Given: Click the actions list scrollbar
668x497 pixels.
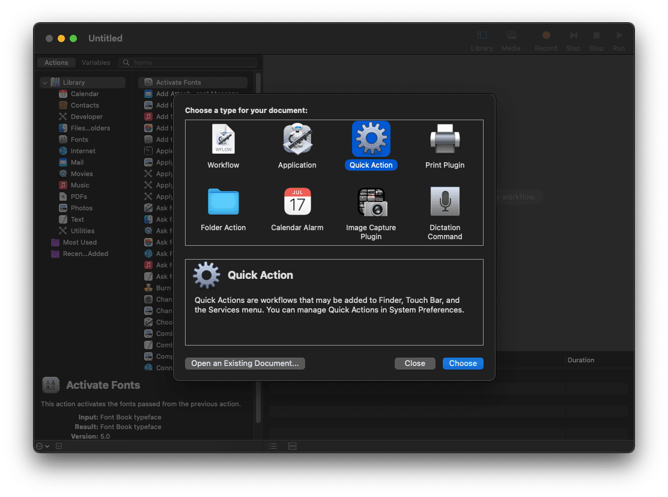Looking at the screenshot, I should (258, 247).
